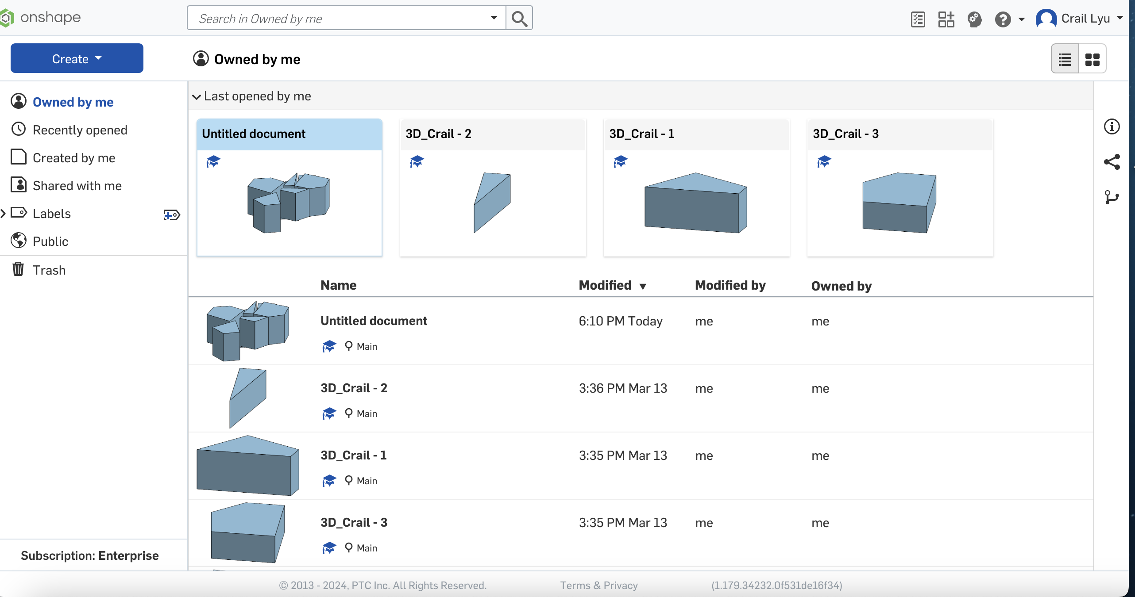The width and height of the screenshot is (1135, 597).
Task: Switch to list view
Action: (x=1065, y=59)
